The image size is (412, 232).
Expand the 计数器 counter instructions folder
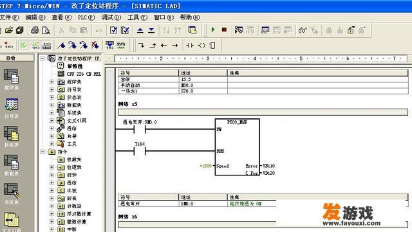pyautogui.click(x=51, y=206)
